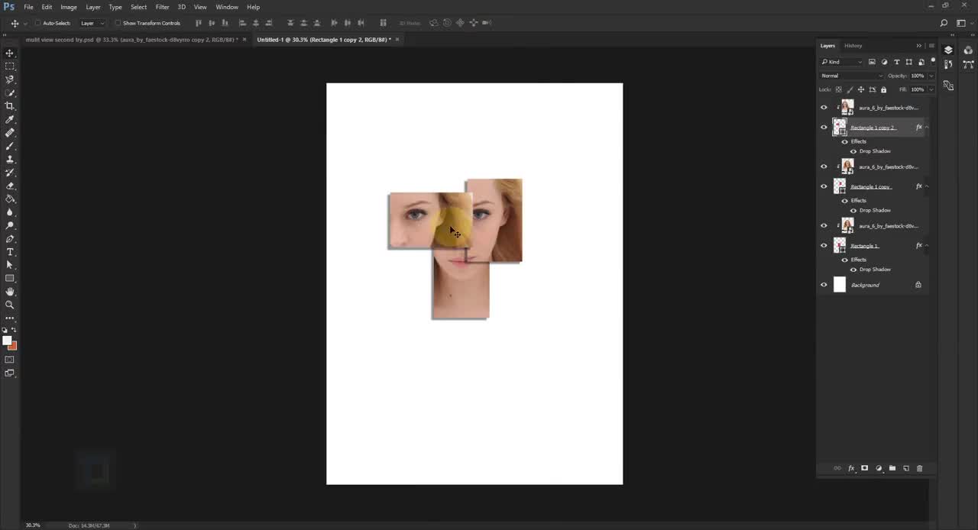
Task: Switch to multi view second try.psd tab
Action: (x=131, y=40)
